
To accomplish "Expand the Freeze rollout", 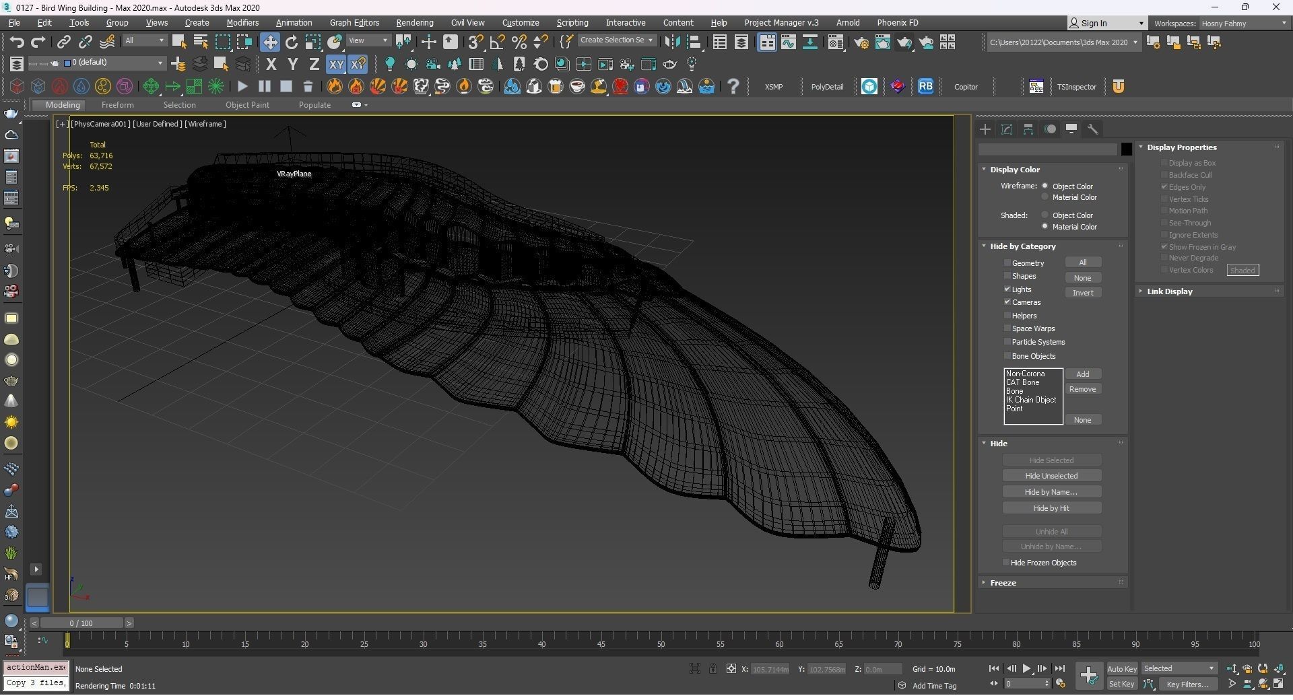I will tap(1003, 583).
